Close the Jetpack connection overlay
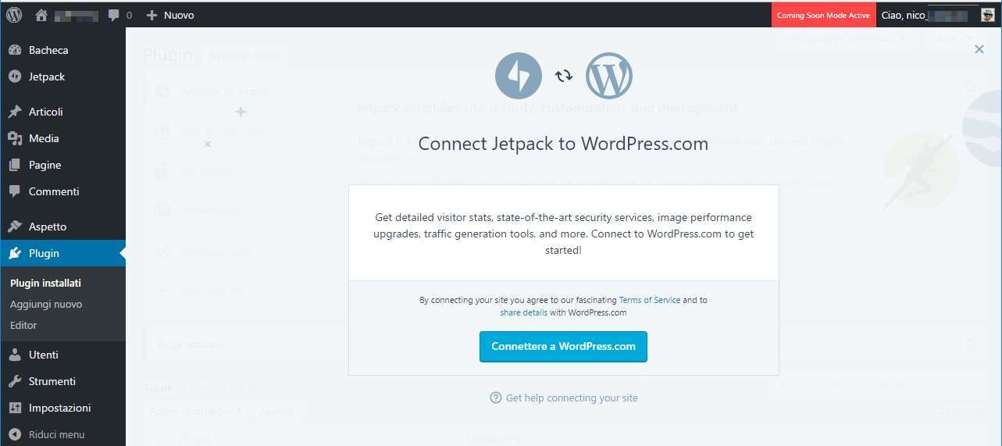Screen dimensions: 1002x446 point(979,49)
